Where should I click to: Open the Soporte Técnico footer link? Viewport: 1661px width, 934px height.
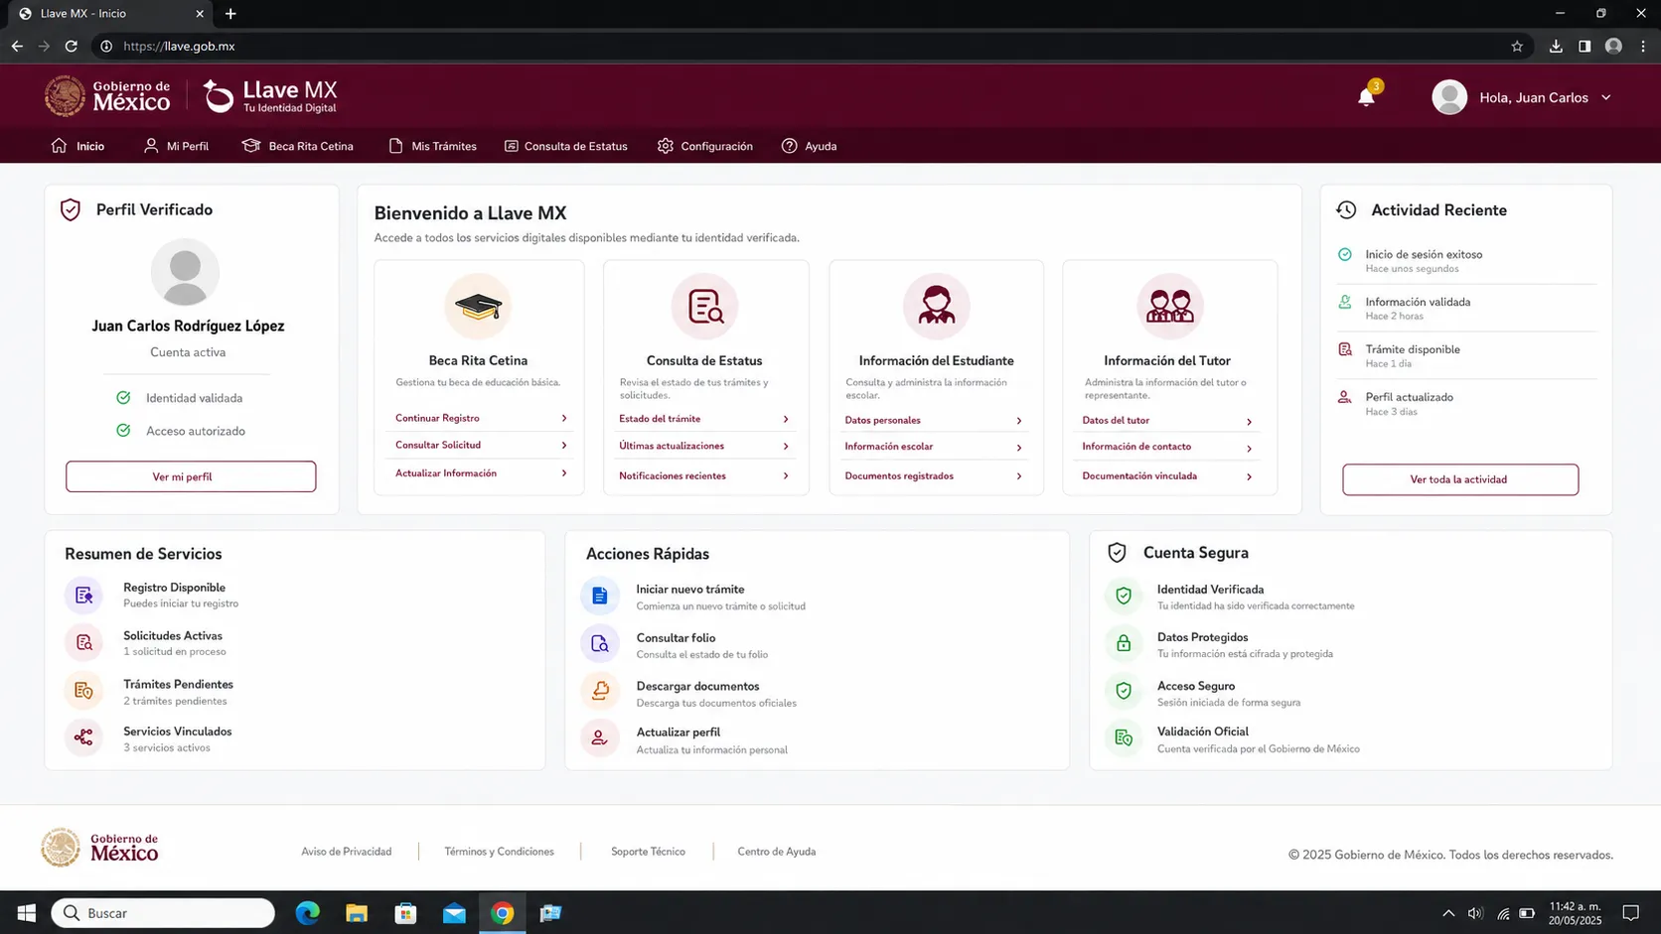(x=649, y=852)
